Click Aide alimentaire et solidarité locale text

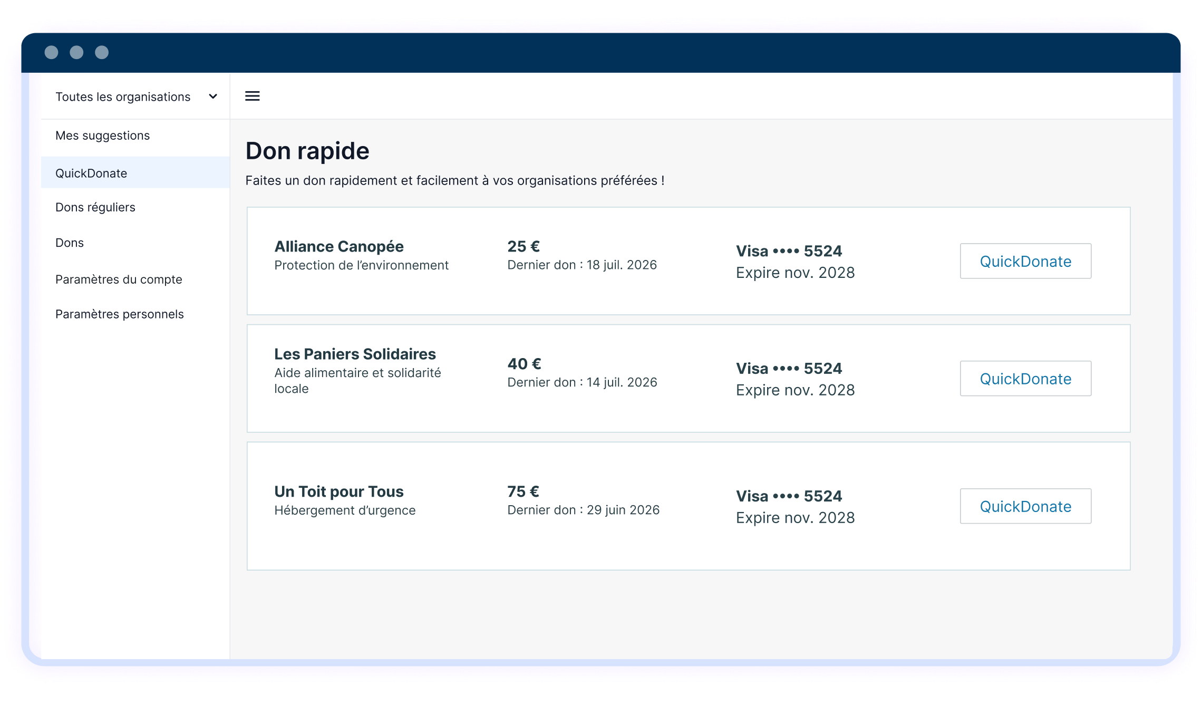[x=357, y=381]
